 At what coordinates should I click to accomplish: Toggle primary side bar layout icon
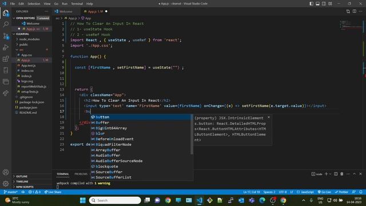point(311,3)
